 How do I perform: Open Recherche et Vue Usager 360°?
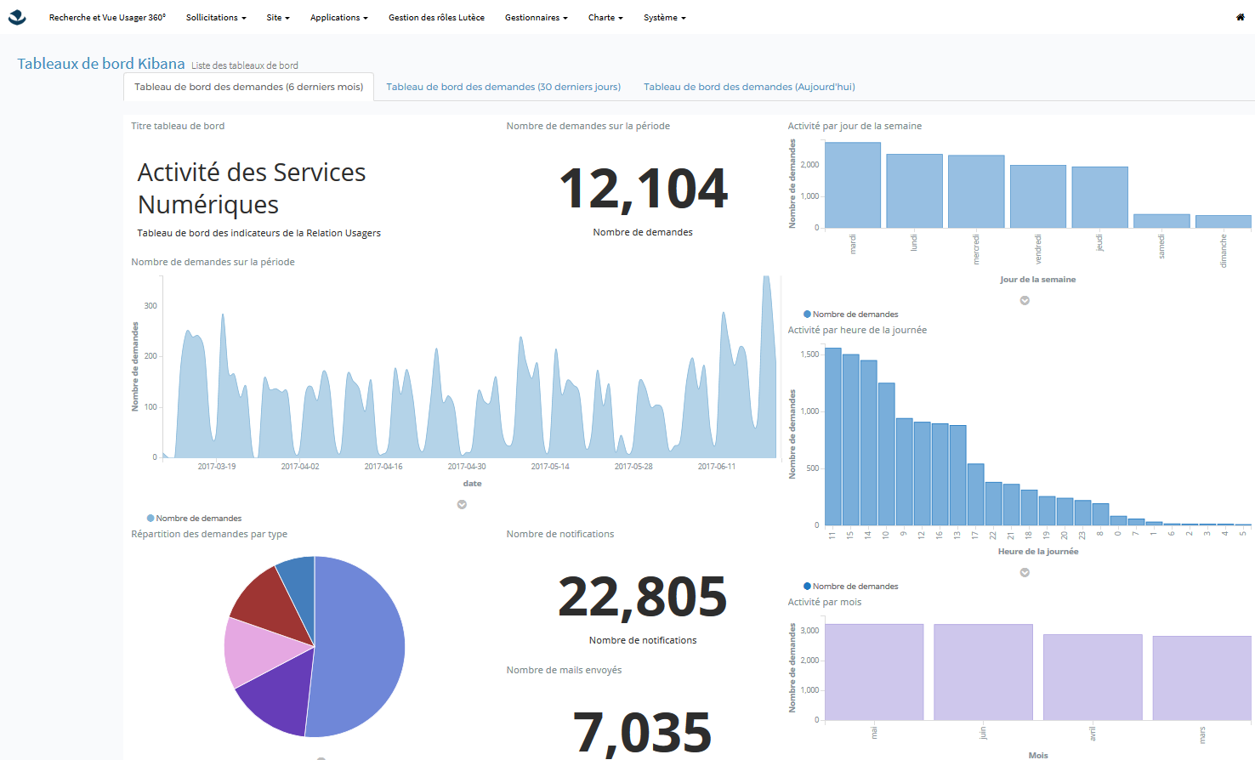pyautogui.click(x=107, y=17)
